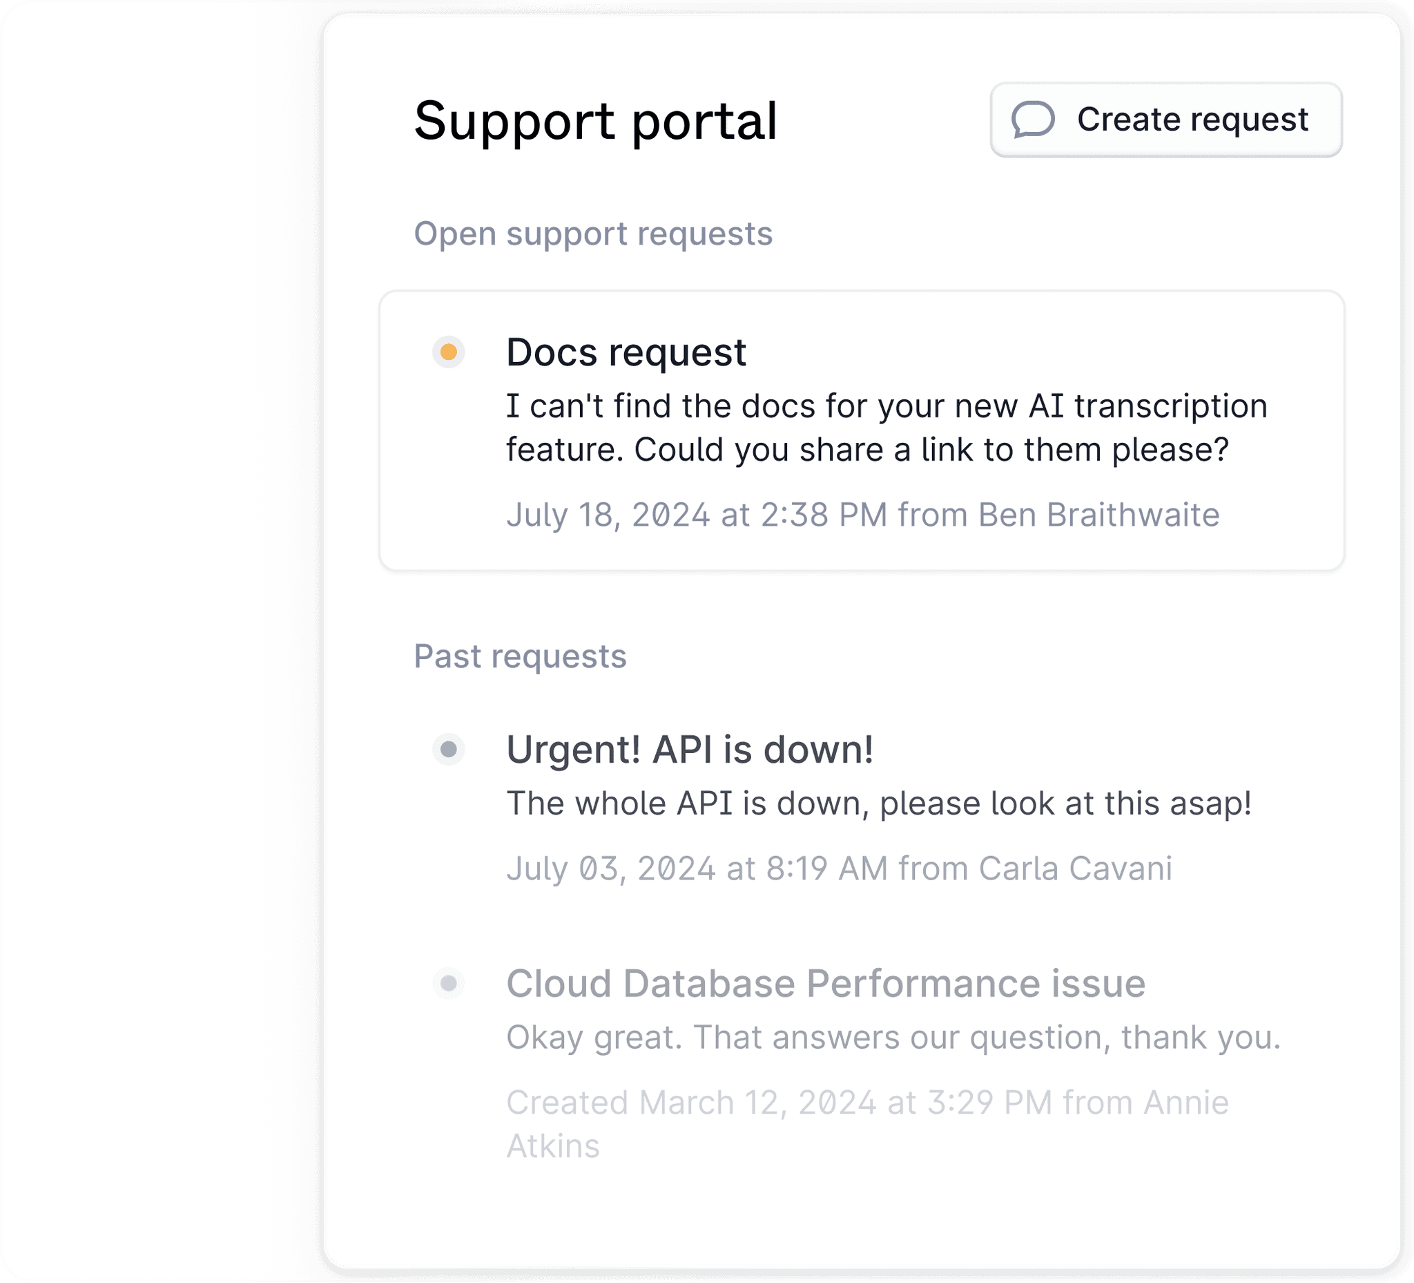Click the speech bubble icon
This screenshot has height=1283, width=1414.
1033,120
